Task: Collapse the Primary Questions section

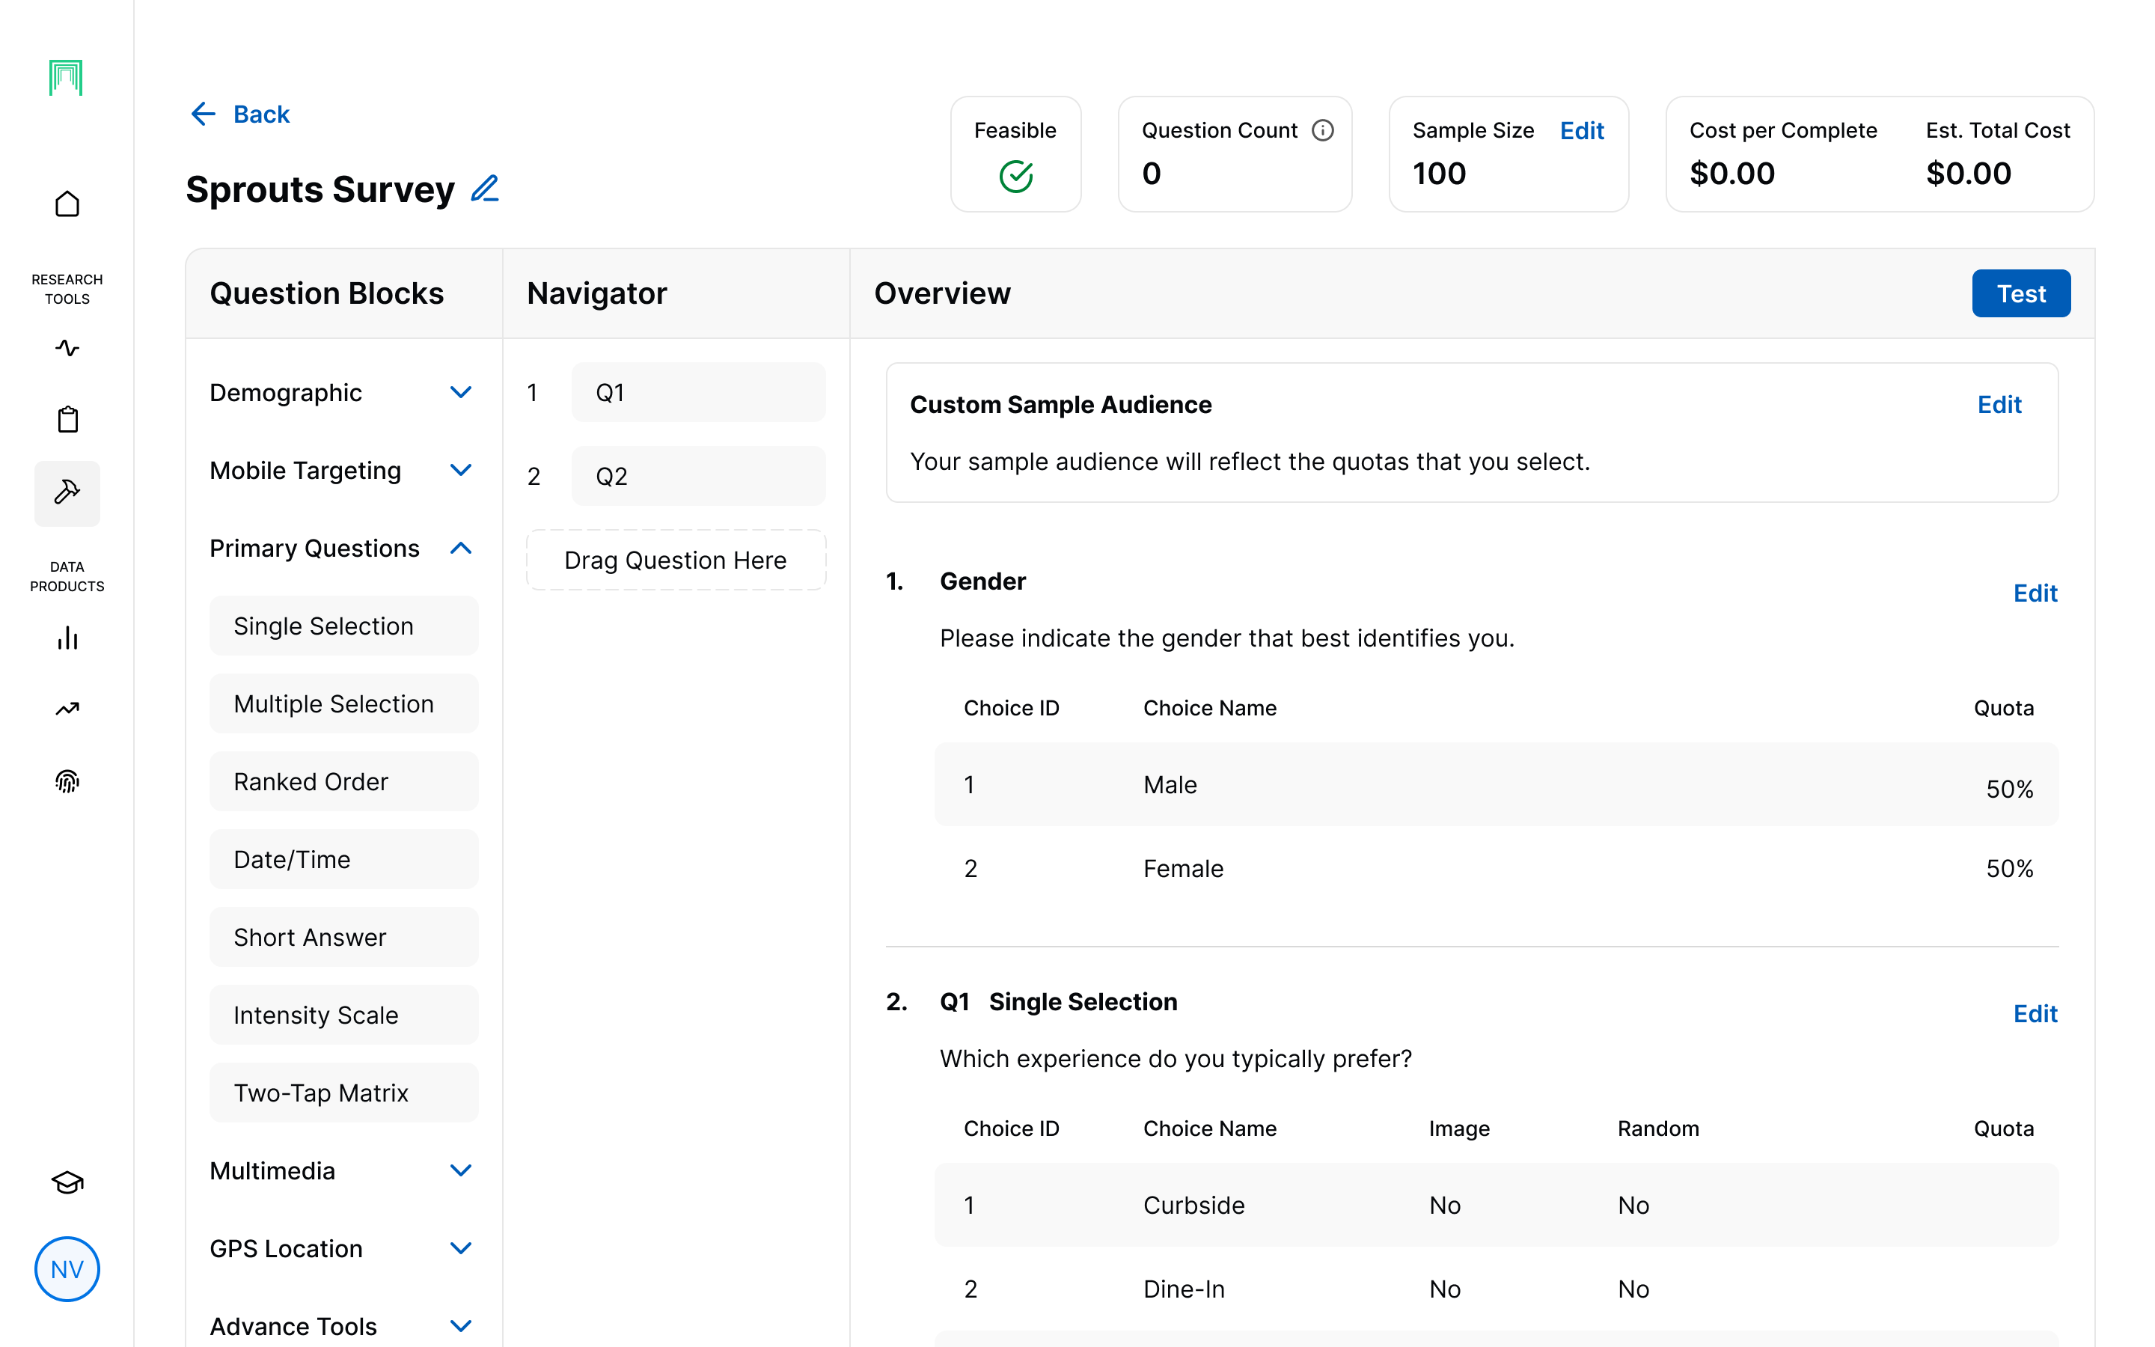Action: 459,548
